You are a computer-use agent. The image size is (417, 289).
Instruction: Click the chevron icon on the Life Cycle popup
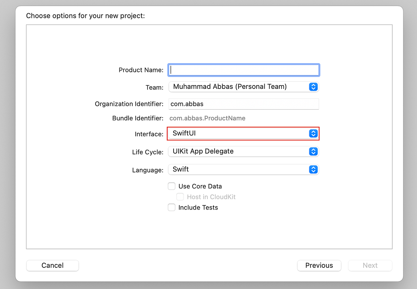pyautogui.click(x=313, y=151)
